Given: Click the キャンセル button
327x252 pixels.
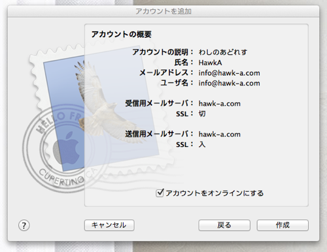Looking at the screenshot, I should click(x=109, y=225).
